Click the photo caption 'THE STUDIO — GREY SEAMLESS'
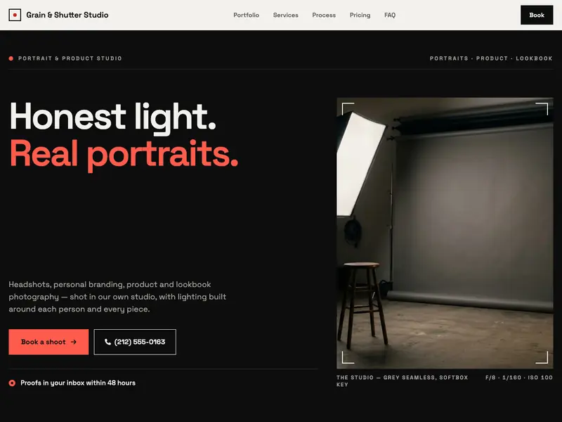Screen dimensions: 562x422 (402, 381)
